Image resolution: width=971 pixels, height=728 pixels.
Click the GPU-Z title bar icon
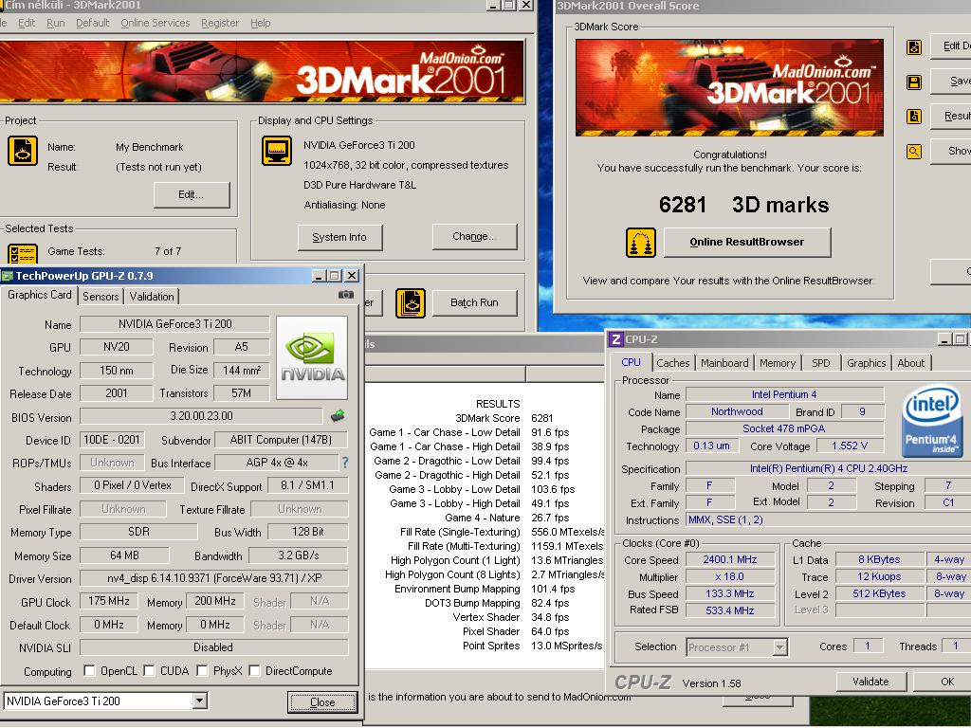click(x=8, y=276)
